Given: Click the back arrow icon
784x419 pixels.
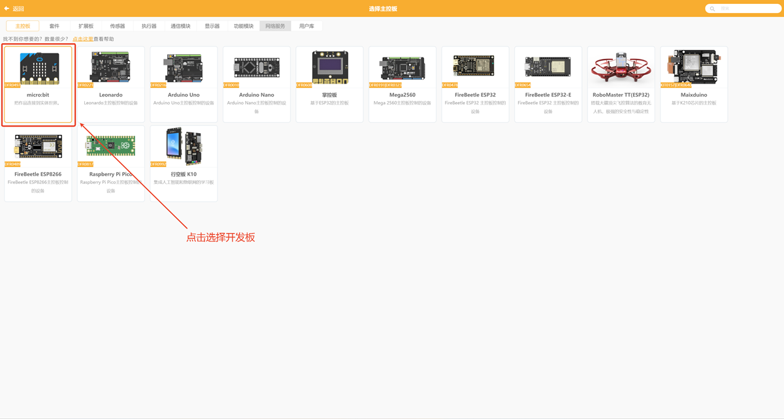Looking at the screenshot, I should coord(7,8).
